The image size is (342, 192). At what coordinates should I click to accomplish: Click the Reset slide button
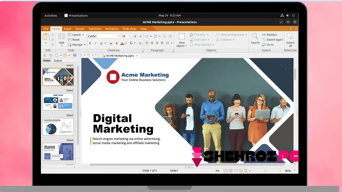[74, 40]
